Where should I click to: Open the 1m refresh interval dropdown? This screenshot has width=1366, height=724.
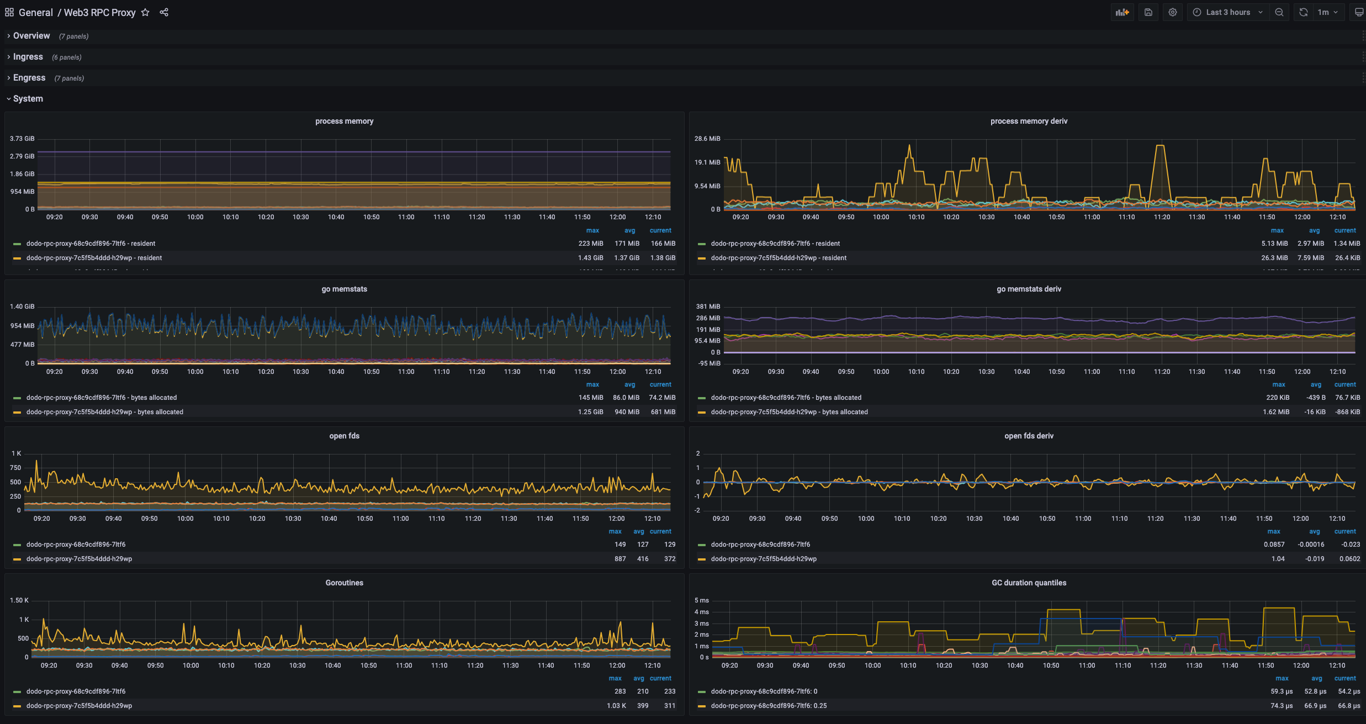pyautogui.click(x=1328, y=12)
